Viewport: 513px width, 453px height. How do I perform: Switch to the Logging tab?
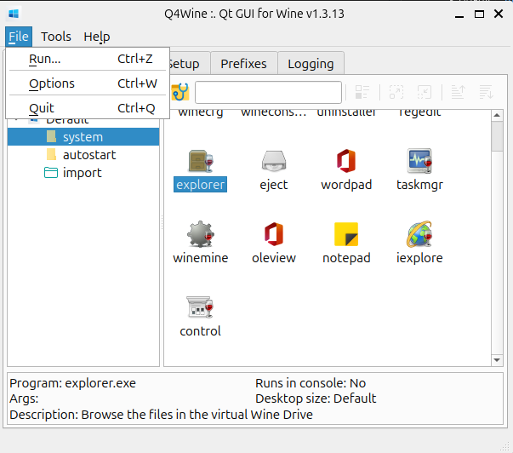311,64
